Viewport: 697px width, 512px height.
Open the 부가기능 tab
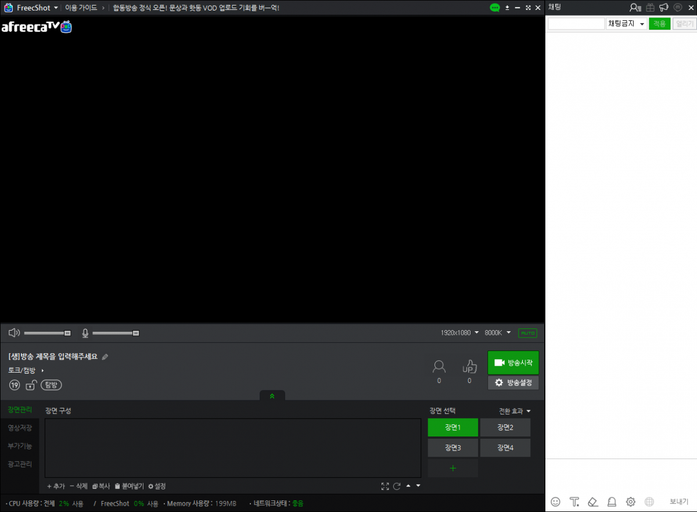point(20,446)
